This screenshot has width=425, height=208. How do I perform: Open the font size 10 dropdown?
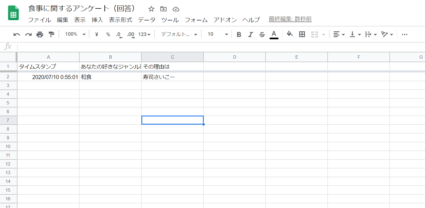click(x=217, y=34)
